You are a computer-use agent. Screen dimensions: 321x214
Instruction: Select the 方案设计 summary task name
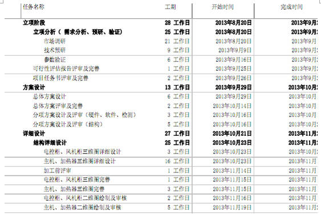34,87
